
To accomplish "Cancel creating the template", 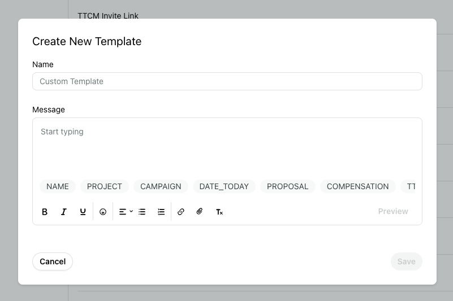I will click(x=53, y=261).
